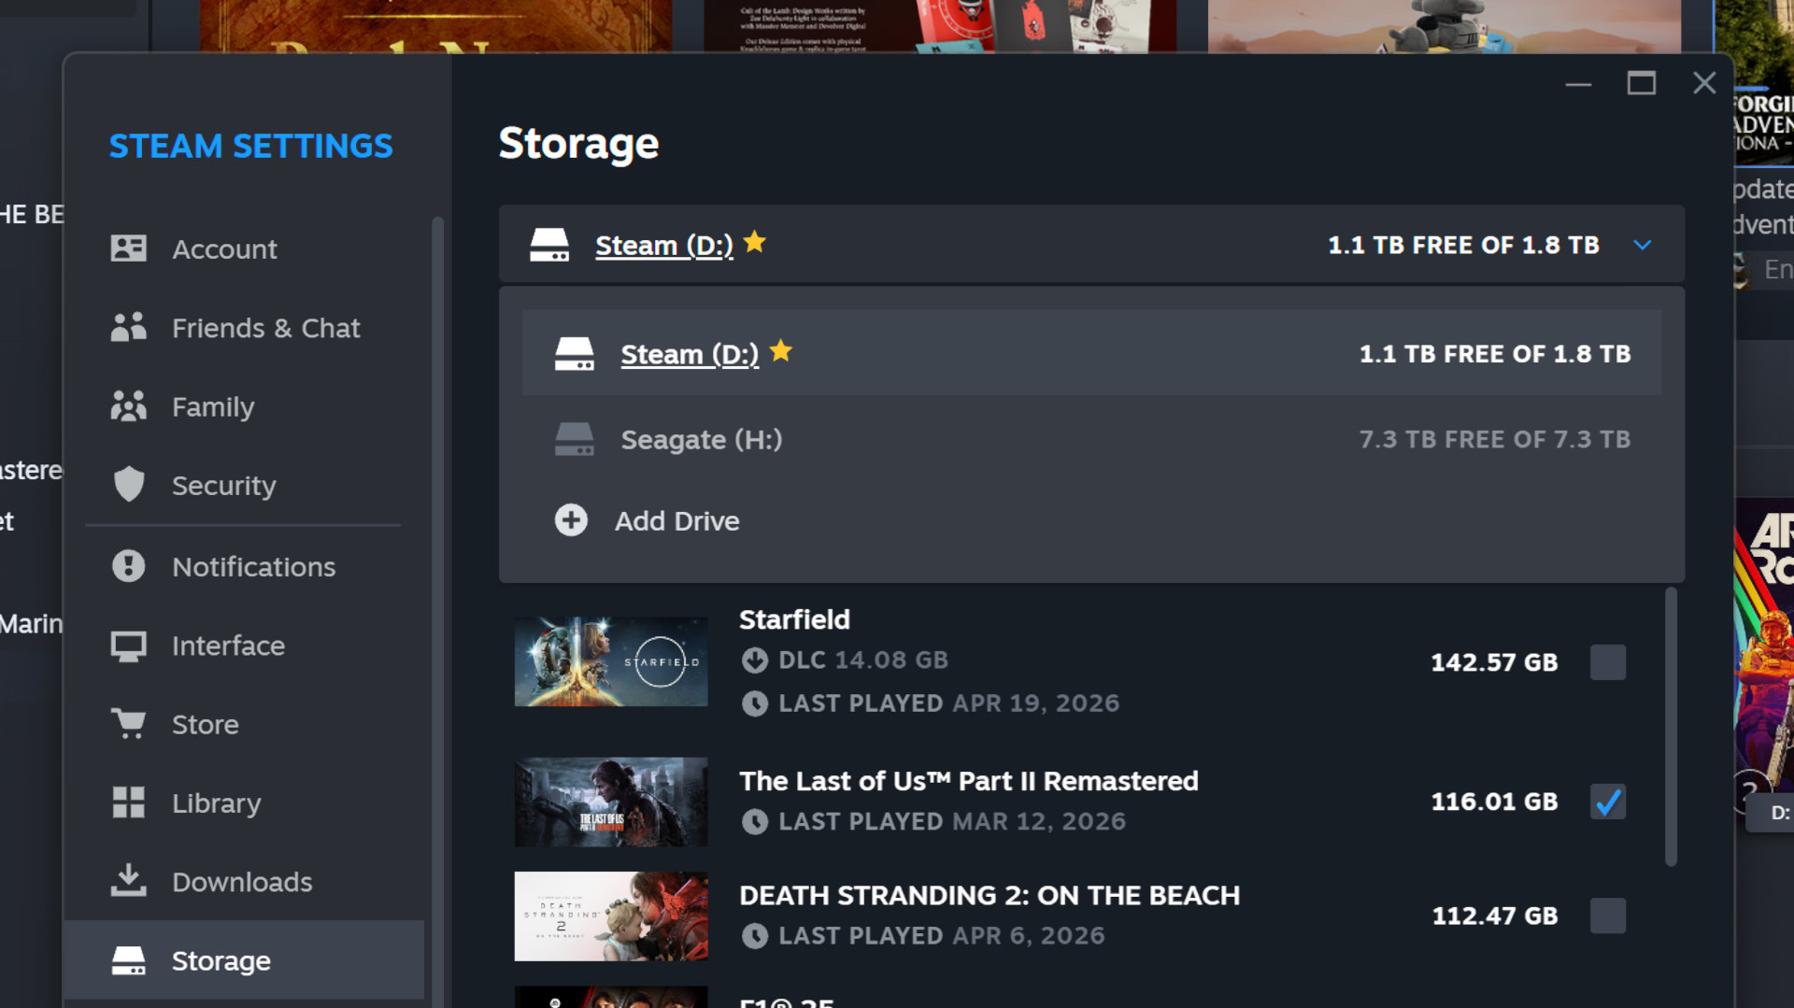Select the Seagate (H:) drive entry
1794x1008 pixels.
[x=702, y=439]
